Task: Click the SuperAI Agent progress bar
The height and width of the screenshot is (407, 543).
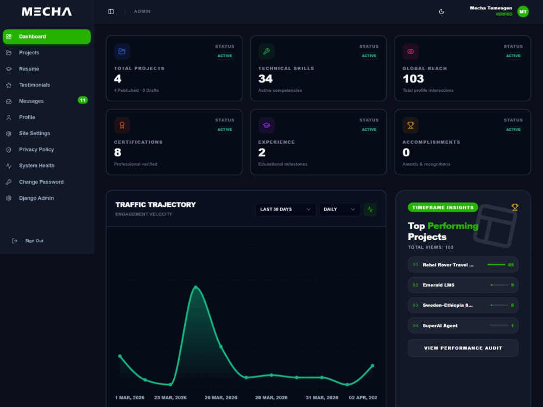Action: click(500, 326)
